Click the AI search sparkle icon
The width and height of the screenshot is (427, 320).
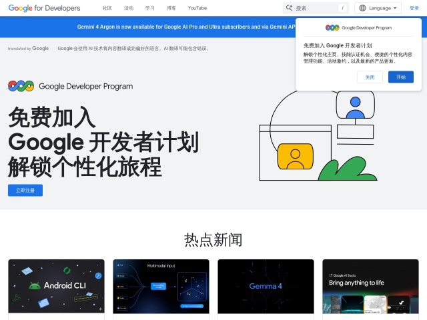[x=289, y=8]
